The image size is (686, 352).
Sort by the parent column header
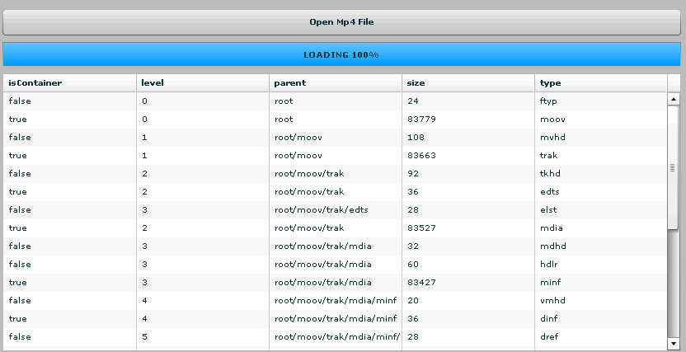335,82
